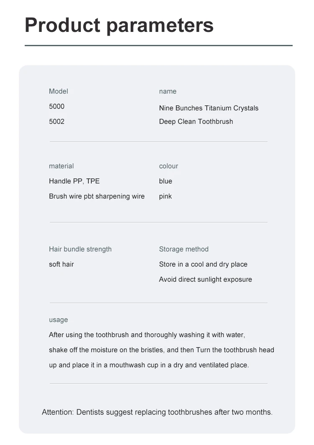Click "Store in a cool and dry place"
This screenshot has width=314, height=445.
pos(203,264)
